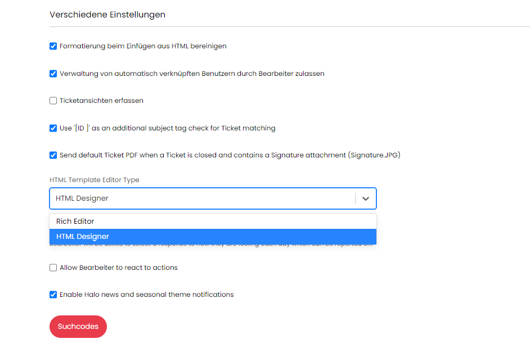The width and height of the screenshot is (530, 357).
Task: Click the 'Allow Bearbeiter to react to actions' text
Action: tap(118, 268)
